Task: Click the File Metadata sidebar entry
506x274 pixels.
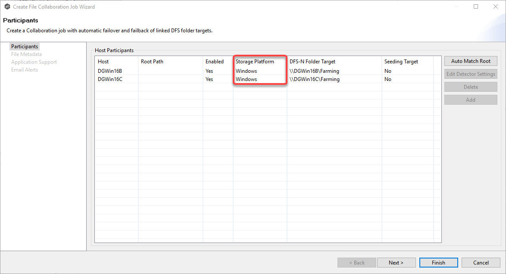Action: [x=26, y=54]
